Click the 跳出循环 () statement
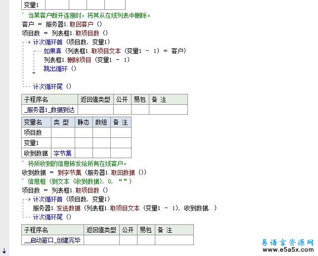This screenshot has height=256, width=318. (60, 69)
